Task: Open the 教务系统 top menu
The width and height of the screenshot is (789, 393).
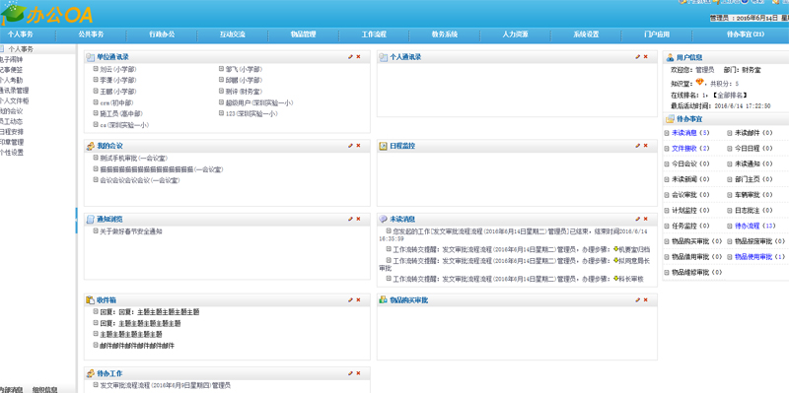Action: 445,34
